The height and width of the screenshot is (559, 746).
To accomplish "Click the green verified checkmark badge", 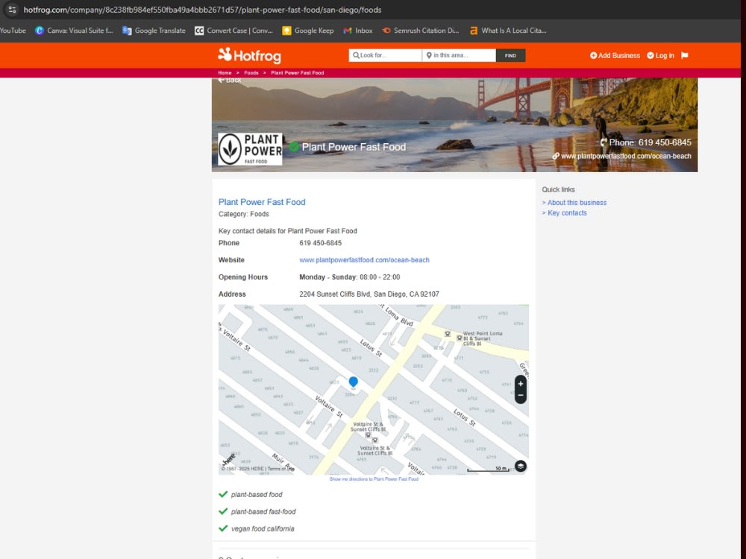I will [294, 147].
